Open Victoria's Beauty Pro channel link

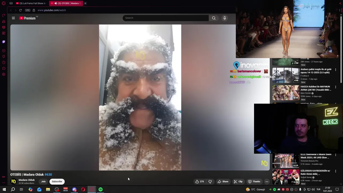coord(309,161)
